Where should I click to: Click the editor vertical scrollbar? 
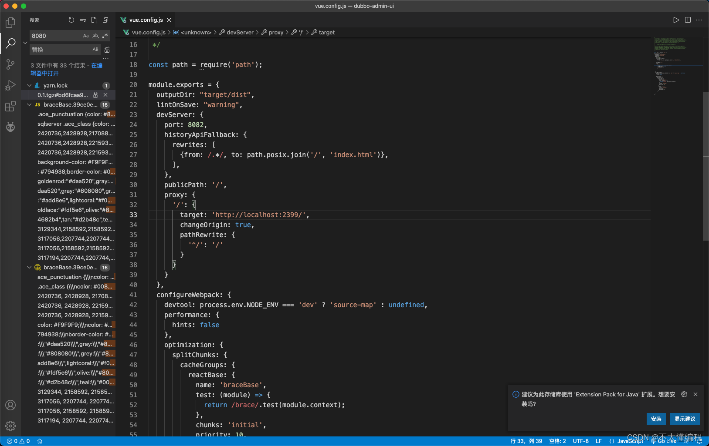[x=706, y=165]
